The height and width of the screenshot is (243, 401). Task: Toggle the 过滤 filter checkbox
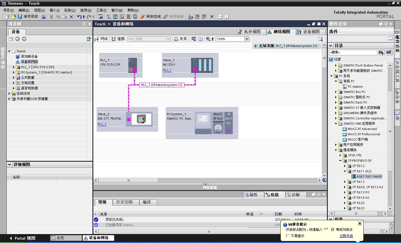tap(331, 60)
